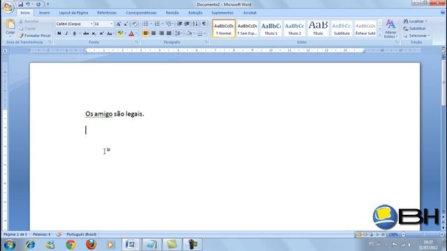Toggle italic formatting

[66, 33]
